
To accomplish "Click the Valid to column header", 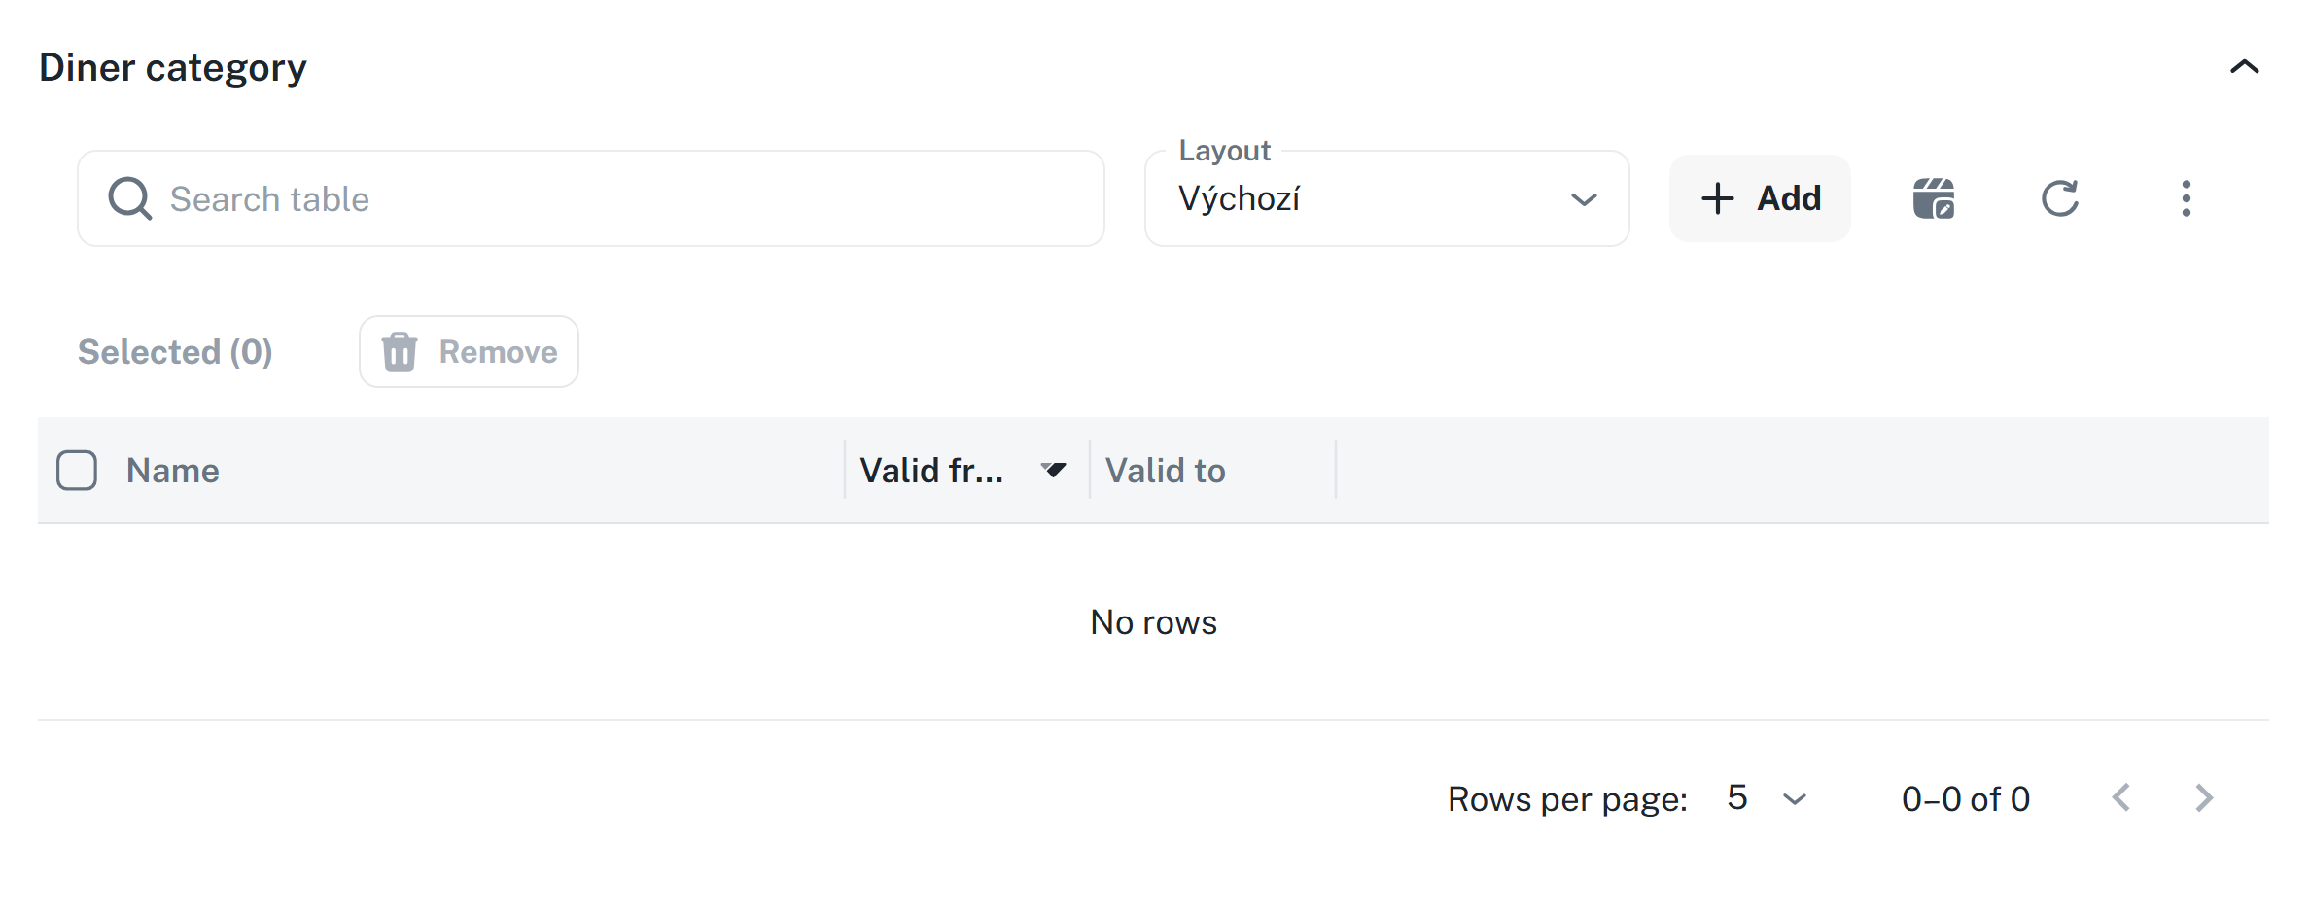I will pos(1165,471).
